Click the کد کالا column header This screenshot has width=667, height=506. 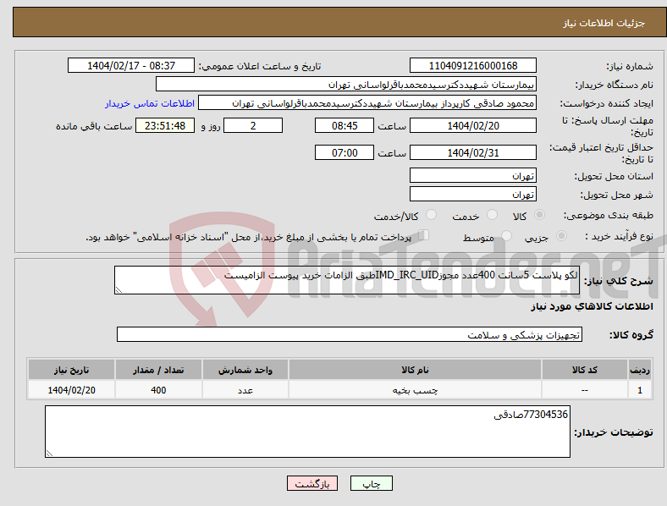(x=585, y=370)
